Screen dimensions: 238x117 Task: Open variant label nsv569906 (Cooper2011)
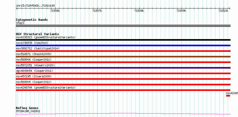[x=34, y=60]
